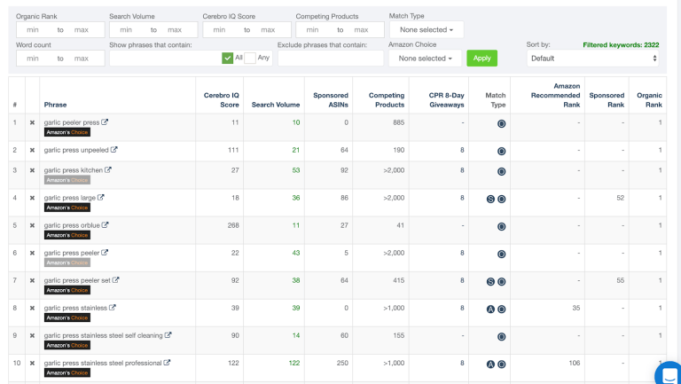Screen dimensions: 681x384
Task: Click A match badge for stainless steel professional
Action: pyautogui.click(x=490, y=364)
